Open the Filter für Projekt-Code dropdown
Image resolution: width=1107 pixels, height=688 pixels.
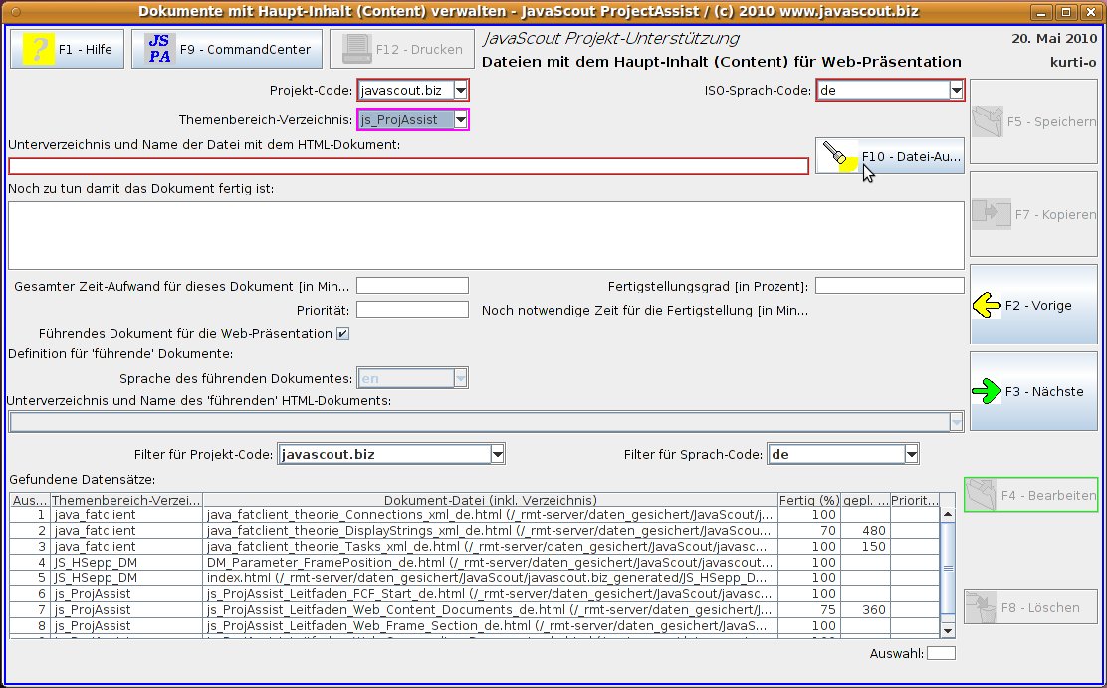(497, 455)
